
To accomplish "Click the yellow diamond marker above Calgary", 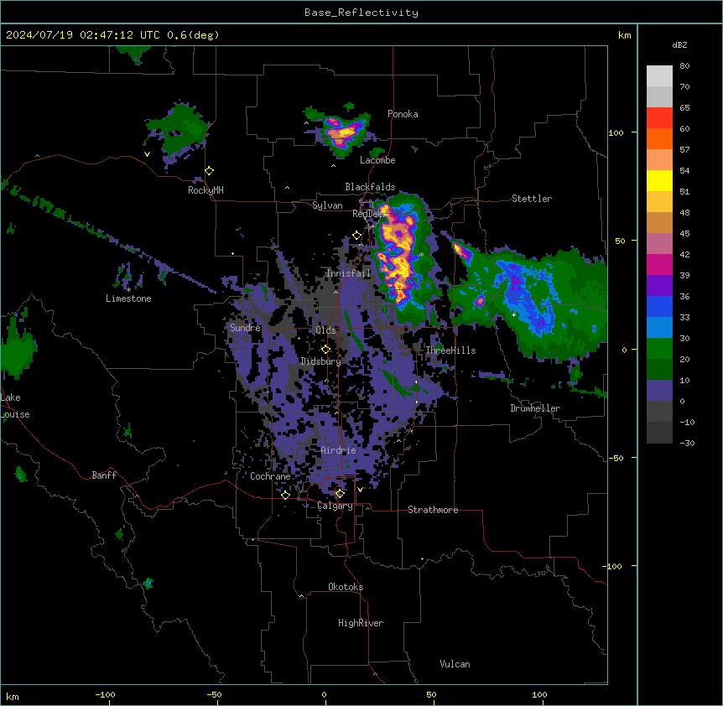I will click(x=340, y=494).
